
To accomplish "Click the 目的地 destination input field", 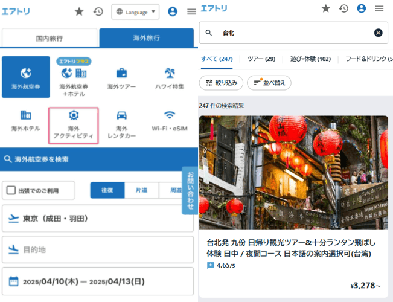I will pyautogui.click(x=98, y=249).
